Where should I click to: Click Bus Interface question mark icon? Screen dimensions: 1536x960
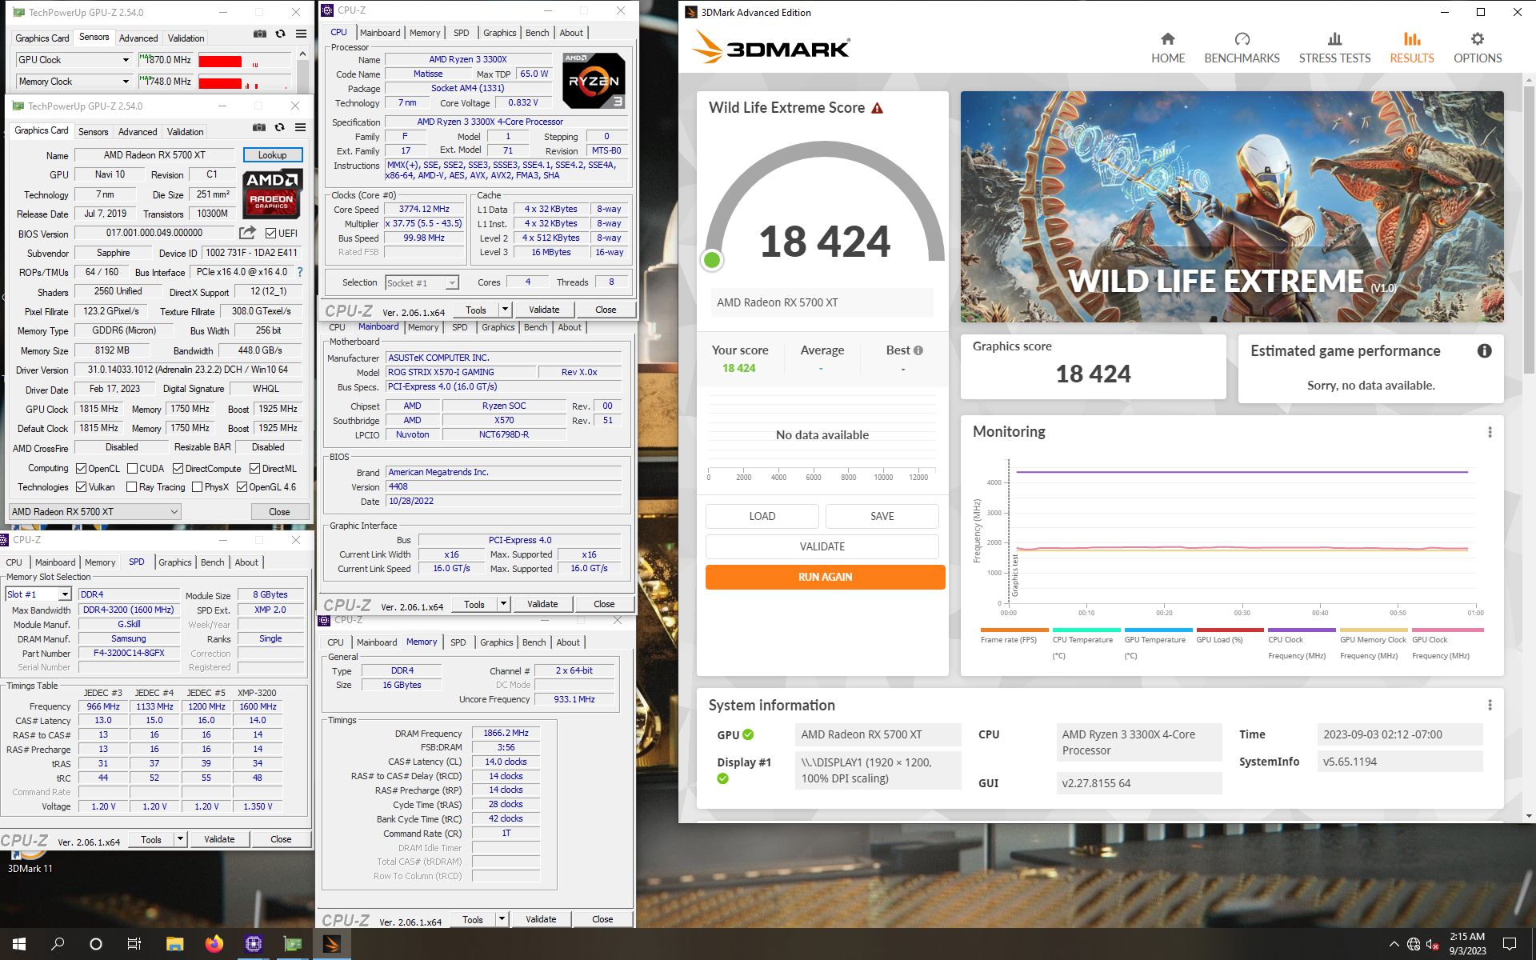click(x=300, y=272)
